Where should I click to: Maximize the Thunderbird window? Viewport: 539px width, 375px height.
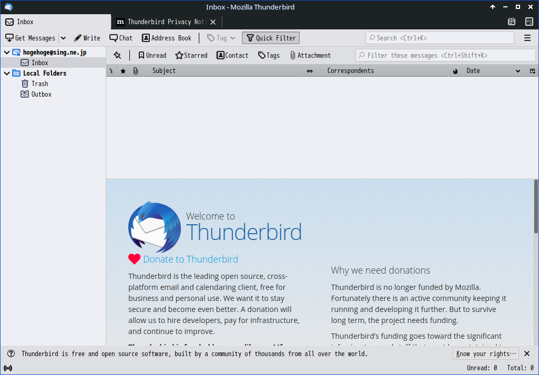point(517,7)
